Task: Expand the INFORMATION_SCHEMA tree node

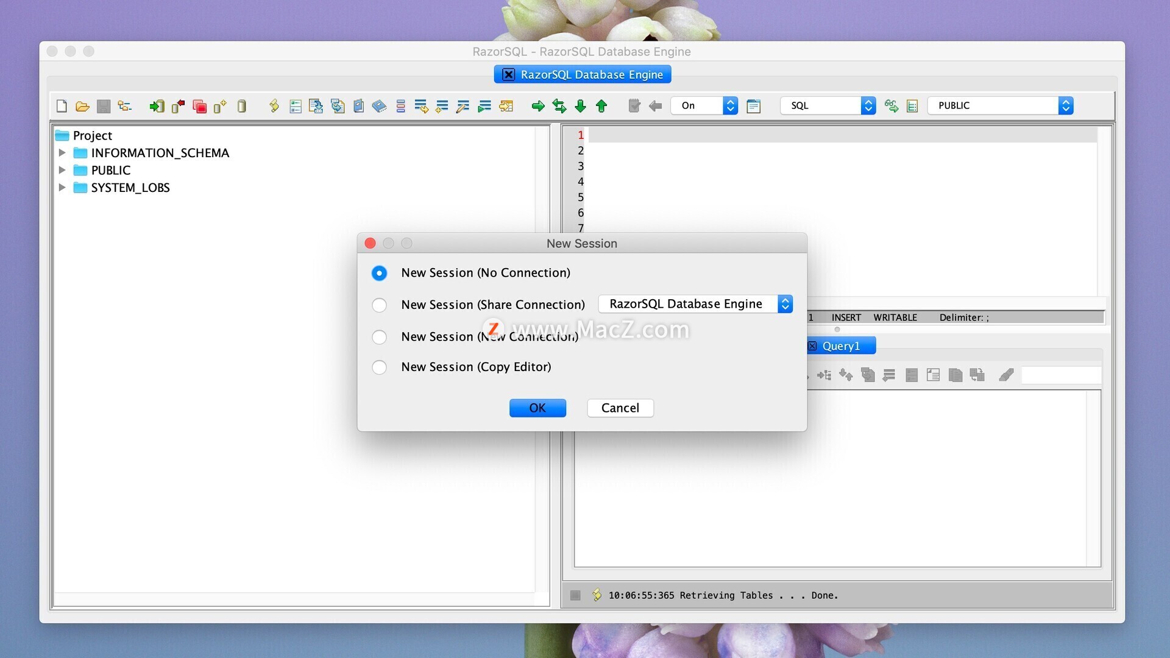Action: click(62, 153)
